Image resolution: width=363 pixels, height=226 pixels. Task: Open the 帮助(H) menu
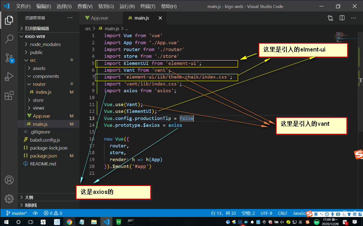169,6
